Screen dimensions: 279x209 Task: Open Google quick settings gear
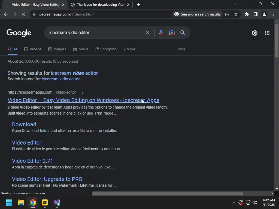(255, 33)
